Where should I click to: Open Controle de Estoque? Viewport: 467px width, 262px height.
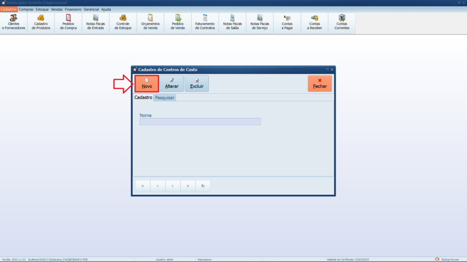click(x=123, y=23)
